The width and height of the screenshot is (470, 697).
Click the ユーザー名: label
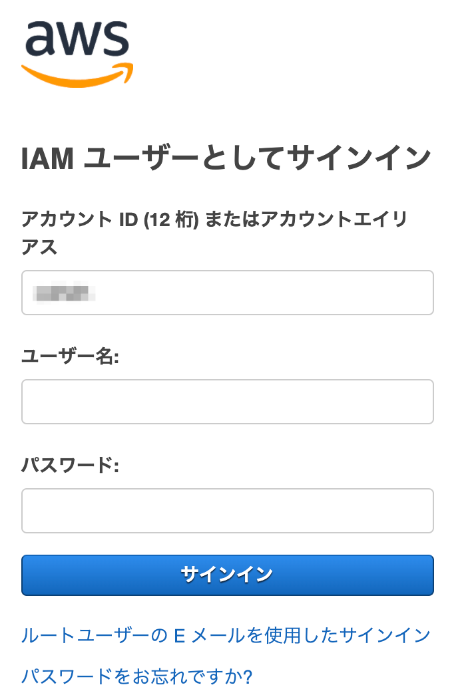70,357
